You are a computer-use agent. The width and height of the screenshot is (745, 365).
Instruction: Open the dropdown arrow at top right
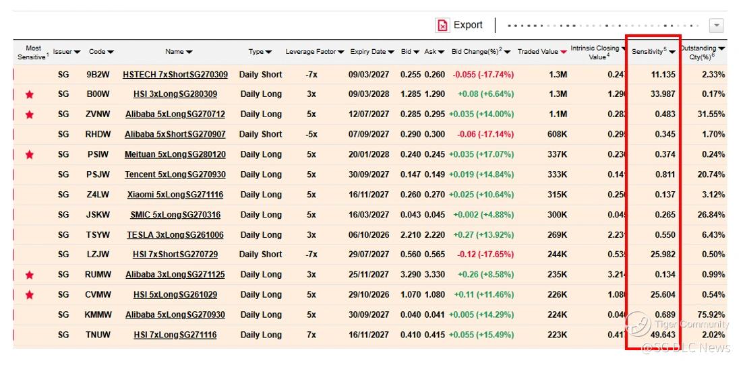point(716,26)
